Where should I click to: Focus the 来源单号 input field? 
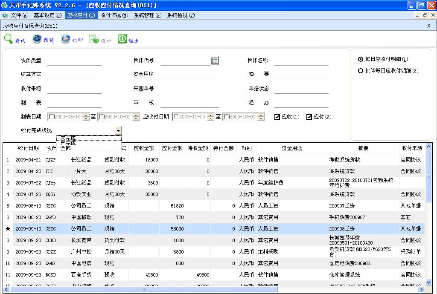click(x=189, y=89)
